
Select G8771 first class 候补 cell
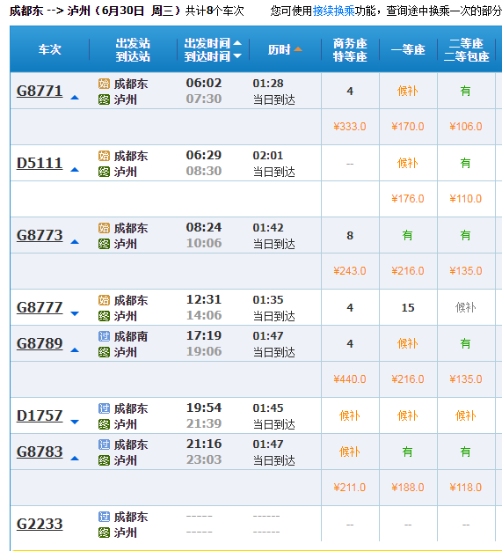[x=408, y=91]
